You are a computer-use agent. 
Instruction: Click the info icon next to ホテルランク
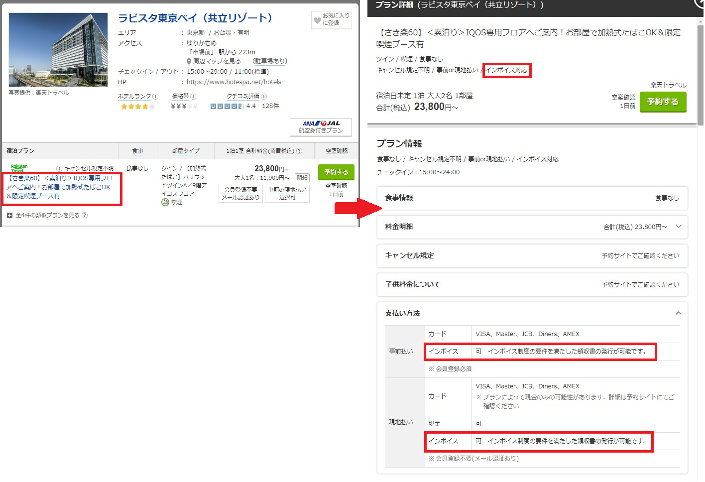[x=155, y=97]
